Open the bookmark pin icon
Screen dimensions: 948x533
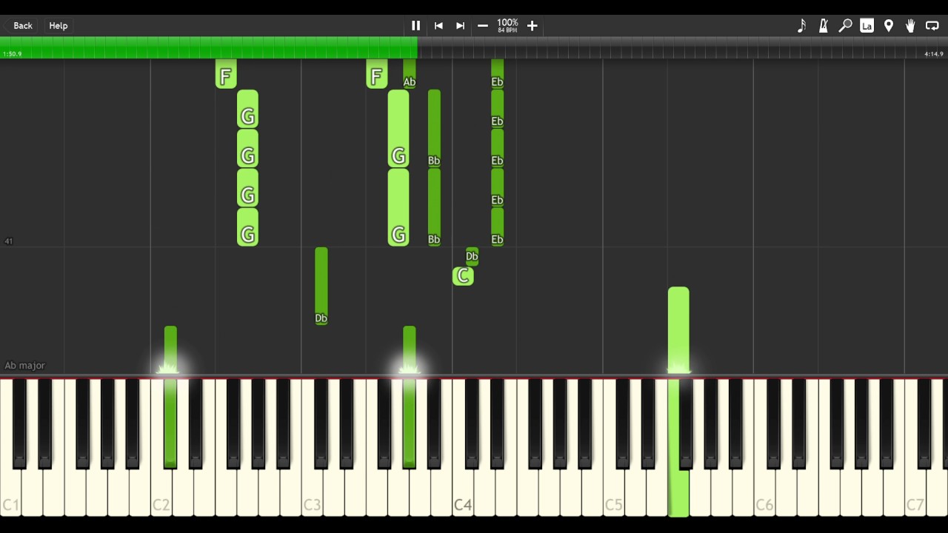click(x=889, y=26)
